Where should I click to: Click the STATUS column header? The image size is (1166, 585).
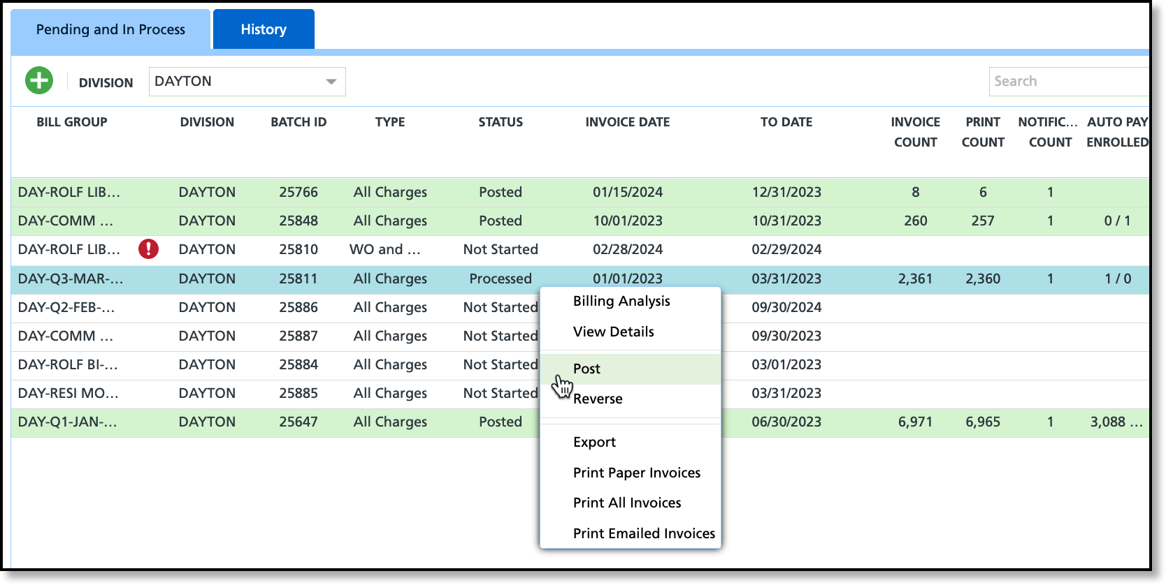pyautogui.click(x=501, y=122)
